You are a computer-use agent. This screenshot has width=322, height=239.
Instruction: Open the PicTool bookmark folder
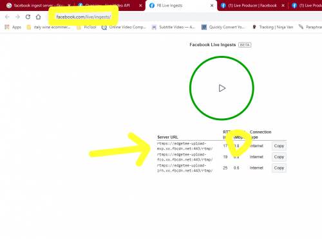(x=86, y=27)
